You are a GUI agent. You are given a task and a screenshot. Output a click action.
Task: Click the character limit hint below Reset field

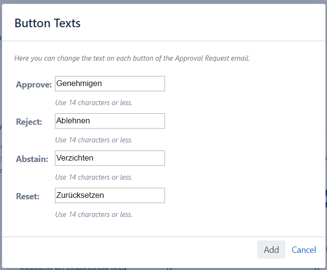pos(94,214)
